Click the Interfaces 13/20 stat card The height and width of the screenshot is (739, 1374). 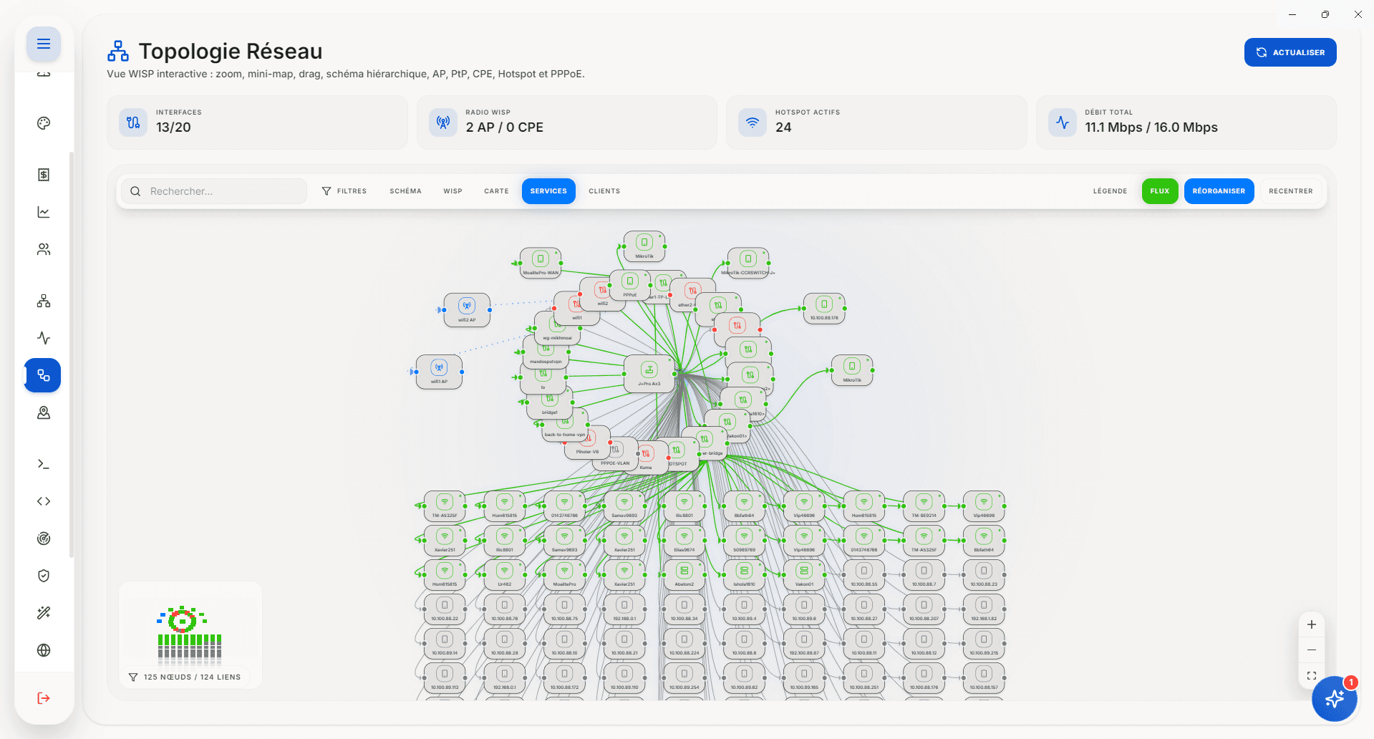(257, 122)
